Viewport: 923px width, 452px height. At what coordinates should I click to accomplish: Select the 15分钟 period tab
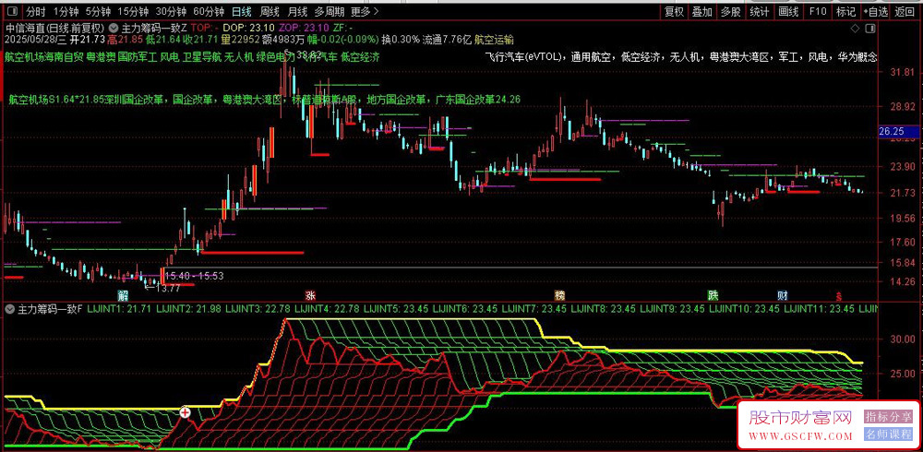tap(133, 11)
